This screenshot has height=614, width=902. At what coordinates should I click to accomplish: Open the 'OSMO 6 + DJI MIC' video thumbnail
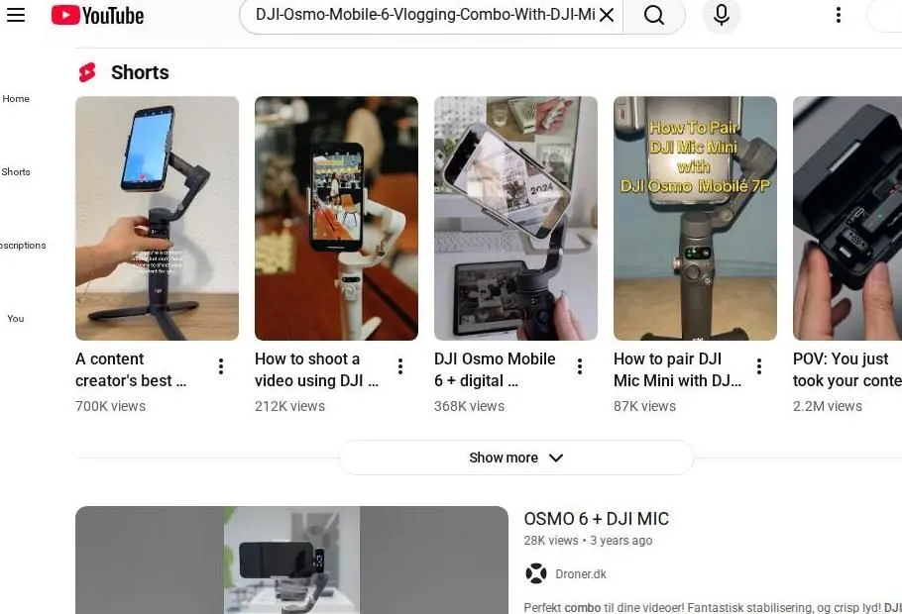291,560
